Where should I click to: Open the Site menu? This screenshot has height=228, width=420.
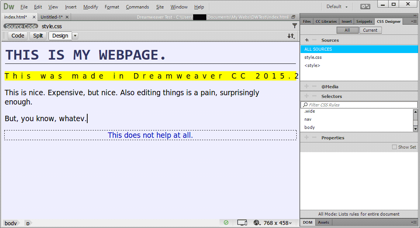[160, 7]
